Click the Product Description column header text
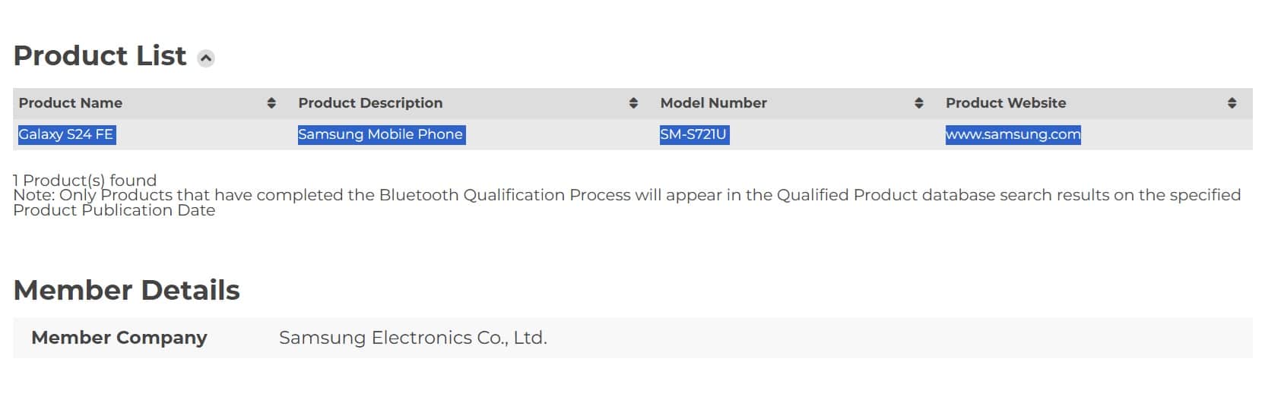The height and width of the screenshot is (403, 1265). pos(370,103)
